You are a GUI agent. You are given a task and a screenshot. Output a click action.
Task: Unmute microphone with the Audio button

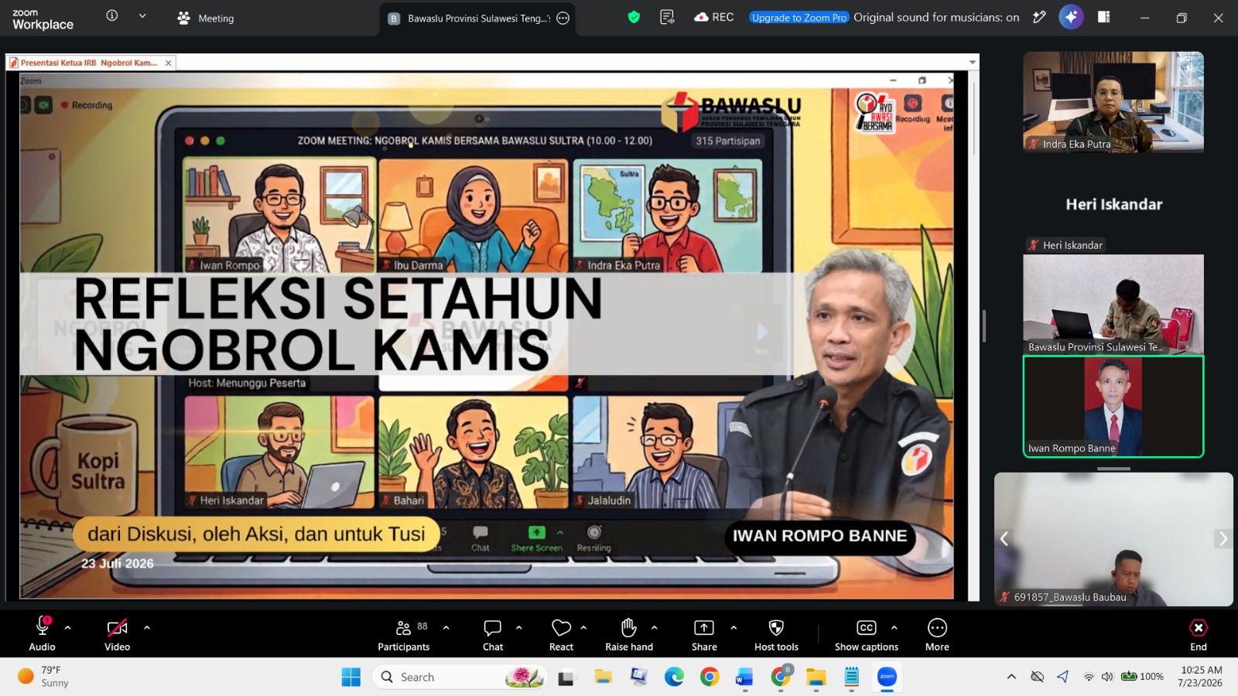43,634
